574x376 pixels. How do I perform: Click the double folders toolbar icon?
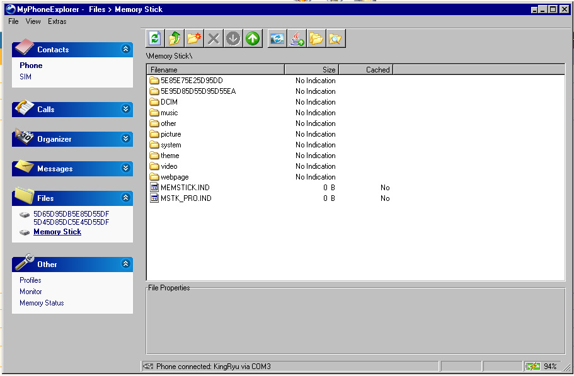point(316,39)
